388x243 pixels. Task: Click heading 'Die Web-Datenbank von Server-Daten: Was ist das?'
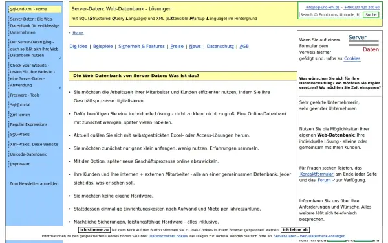coord(136,76)
